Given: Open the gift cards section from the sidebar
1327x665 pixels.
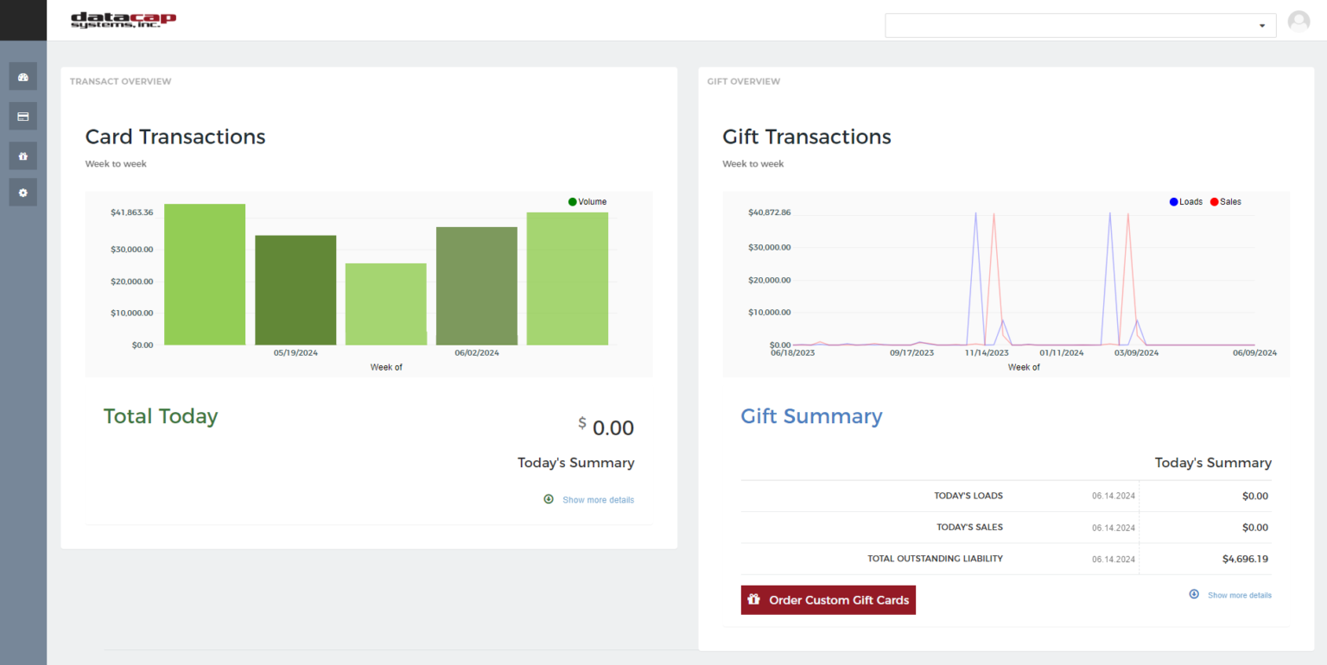Looking at the screenshot, I should 22,155.
